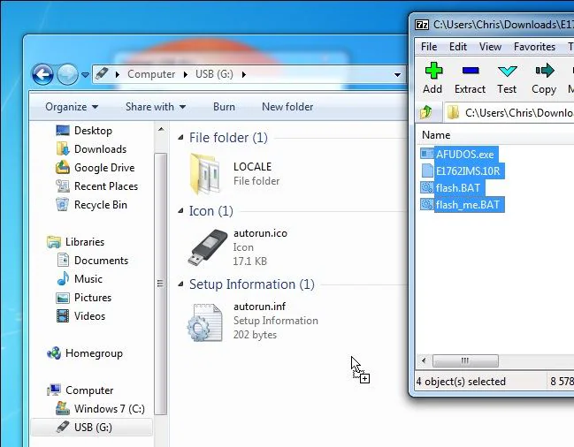Viewport: 574px width, 447px height.
Task: Select the LOCALE folder icon
Action: tap(205, 174)
